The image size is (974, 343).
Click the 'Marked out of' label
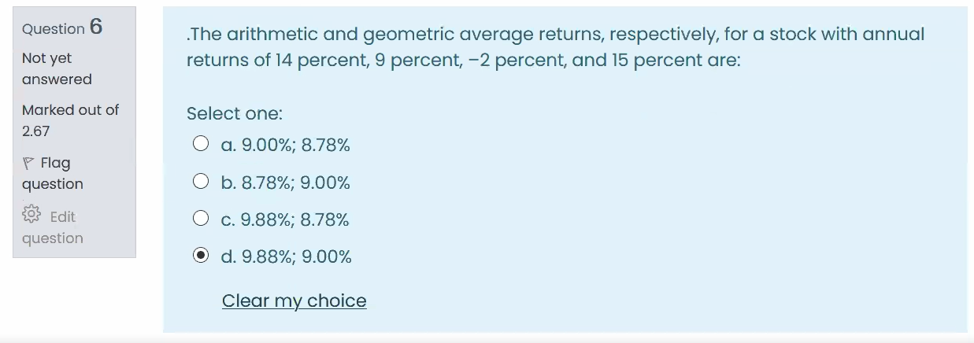pos(70,110)
